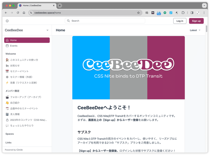Click the extension icon with New badge
The height and width of the screenshot is (155, 210).
(x=159, y=13)
